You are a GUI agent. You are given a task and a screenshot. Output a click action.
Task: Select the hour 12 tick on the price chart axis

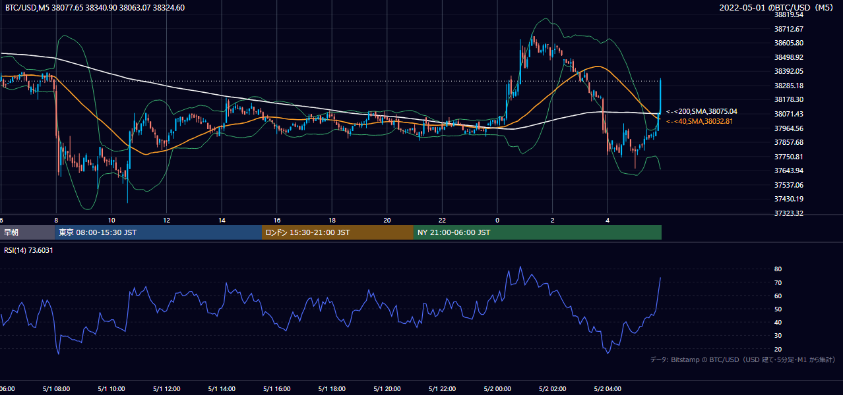[x=167, y=220]
